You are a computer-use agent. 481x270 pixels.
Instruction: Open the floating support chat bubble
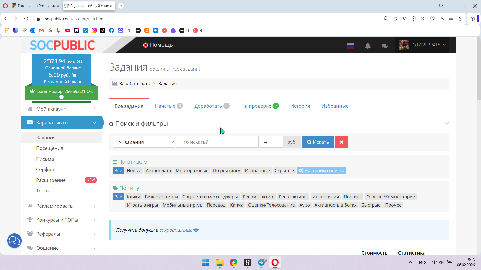[x=14, y=241]
